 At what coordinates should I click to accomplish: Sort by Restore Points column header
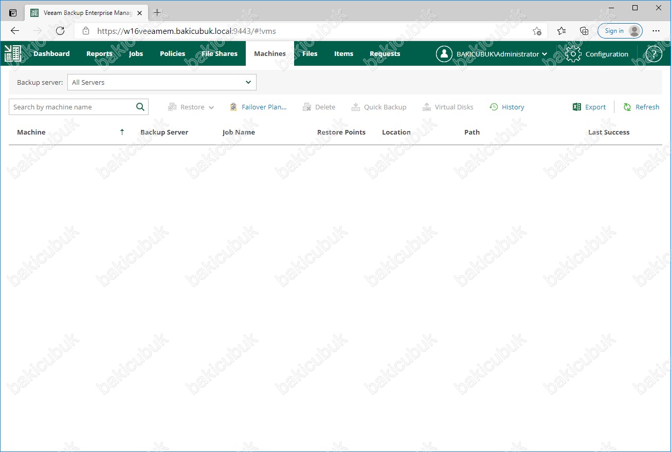coord(341,132)
